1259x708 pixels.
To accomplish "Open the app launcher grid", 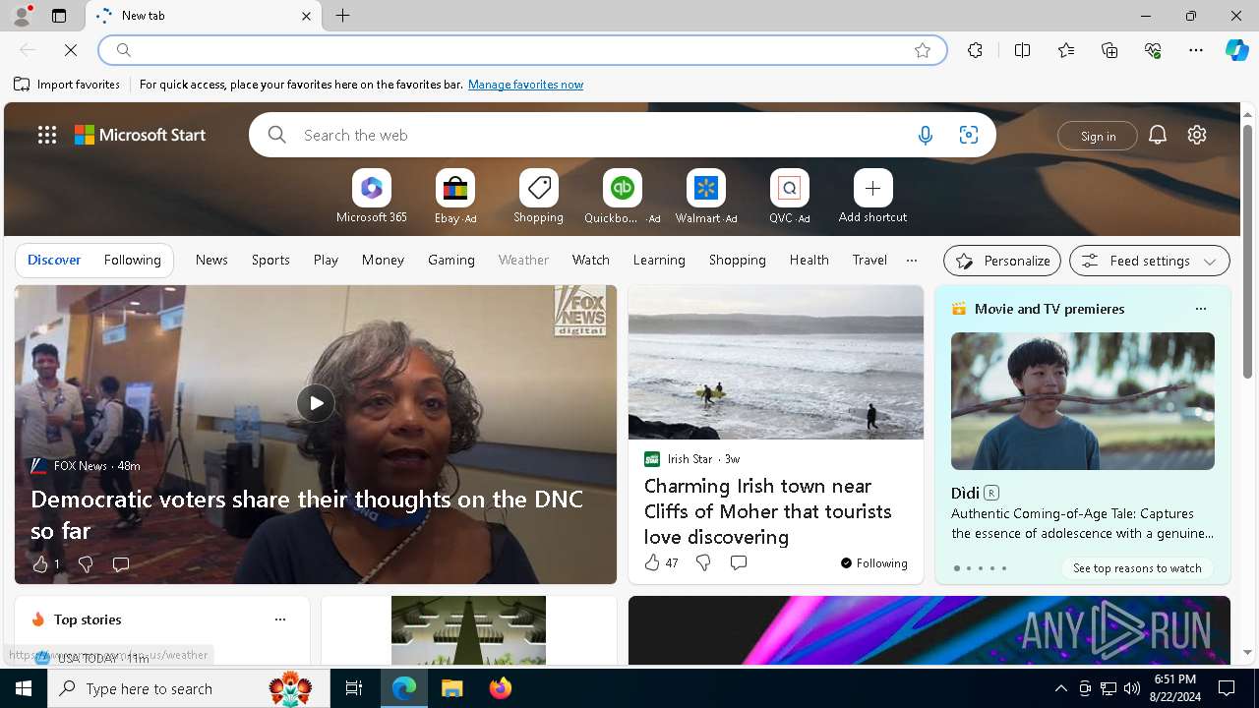I will [x=47, y=135].
